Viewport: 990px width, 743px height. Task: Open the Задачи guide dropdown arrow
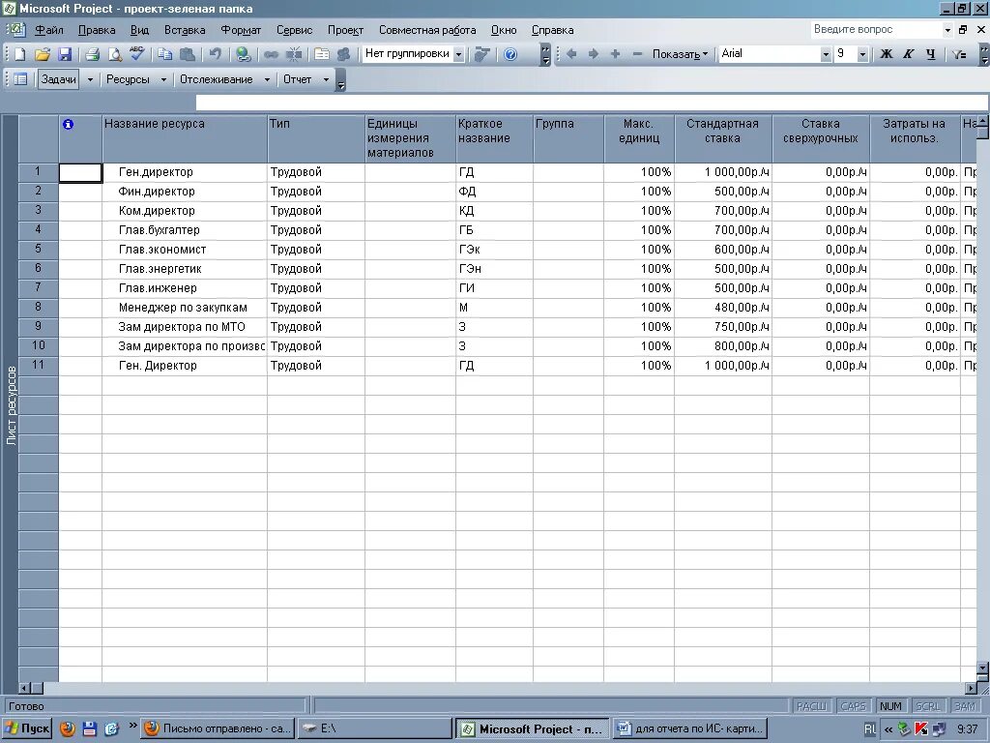pyautogui.click(x=90, y=79)
